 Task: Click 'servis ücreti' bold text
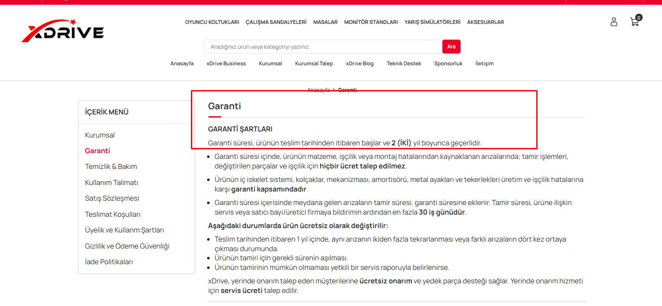[x=241, y=290]
